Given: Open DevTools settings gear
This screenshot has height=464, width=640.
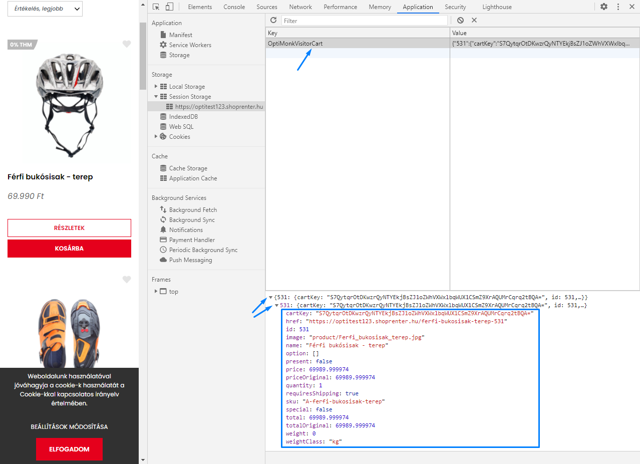Looking at the screenshot, I should point(604,7).
